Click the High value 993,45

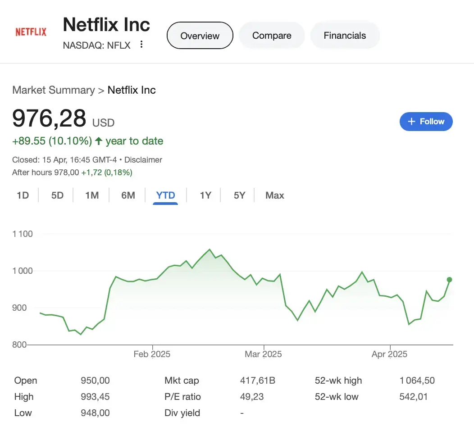coord(95,396)
